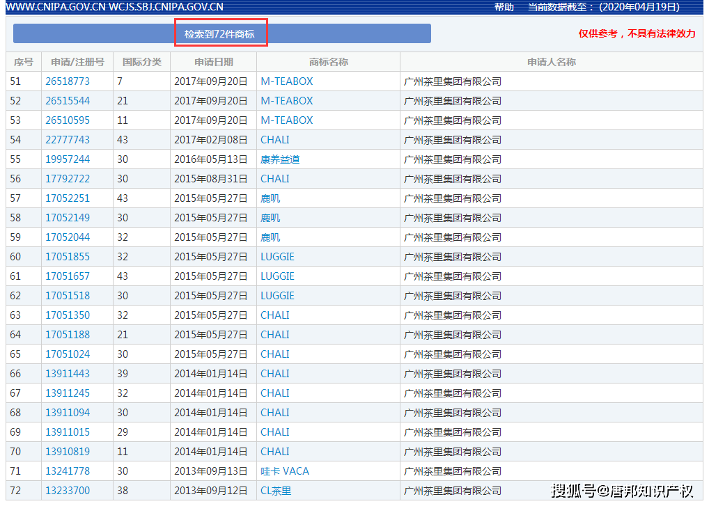This screenshot has height=506, width=709.
Task: Click the 序号 column header
Action: click(x=24, y=62)
